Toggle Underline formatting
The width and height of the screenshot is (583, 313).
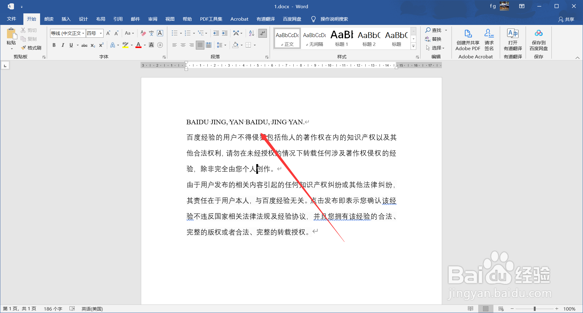point(71,45)
